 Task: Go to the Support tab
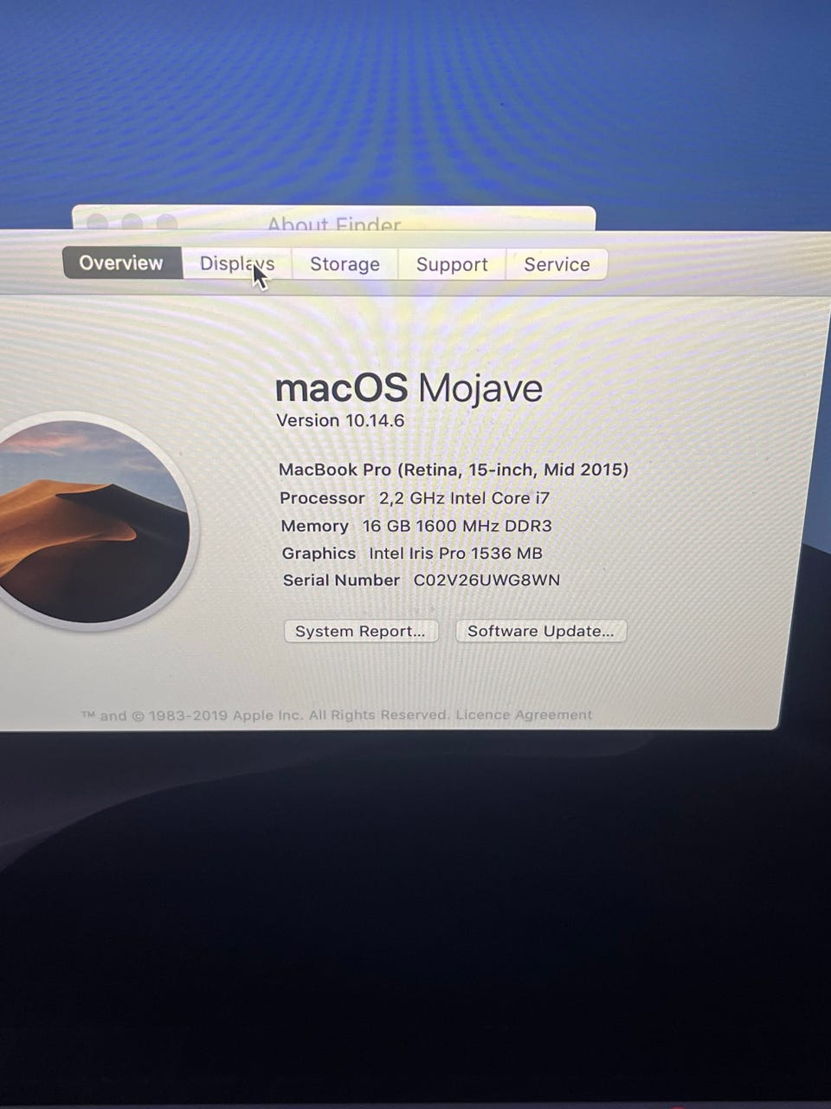452,264
